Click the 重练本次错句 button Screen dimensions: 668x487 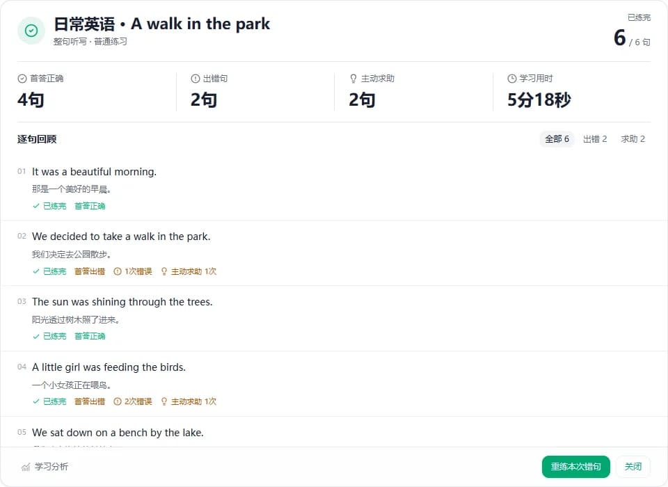(x=576, y=467)
